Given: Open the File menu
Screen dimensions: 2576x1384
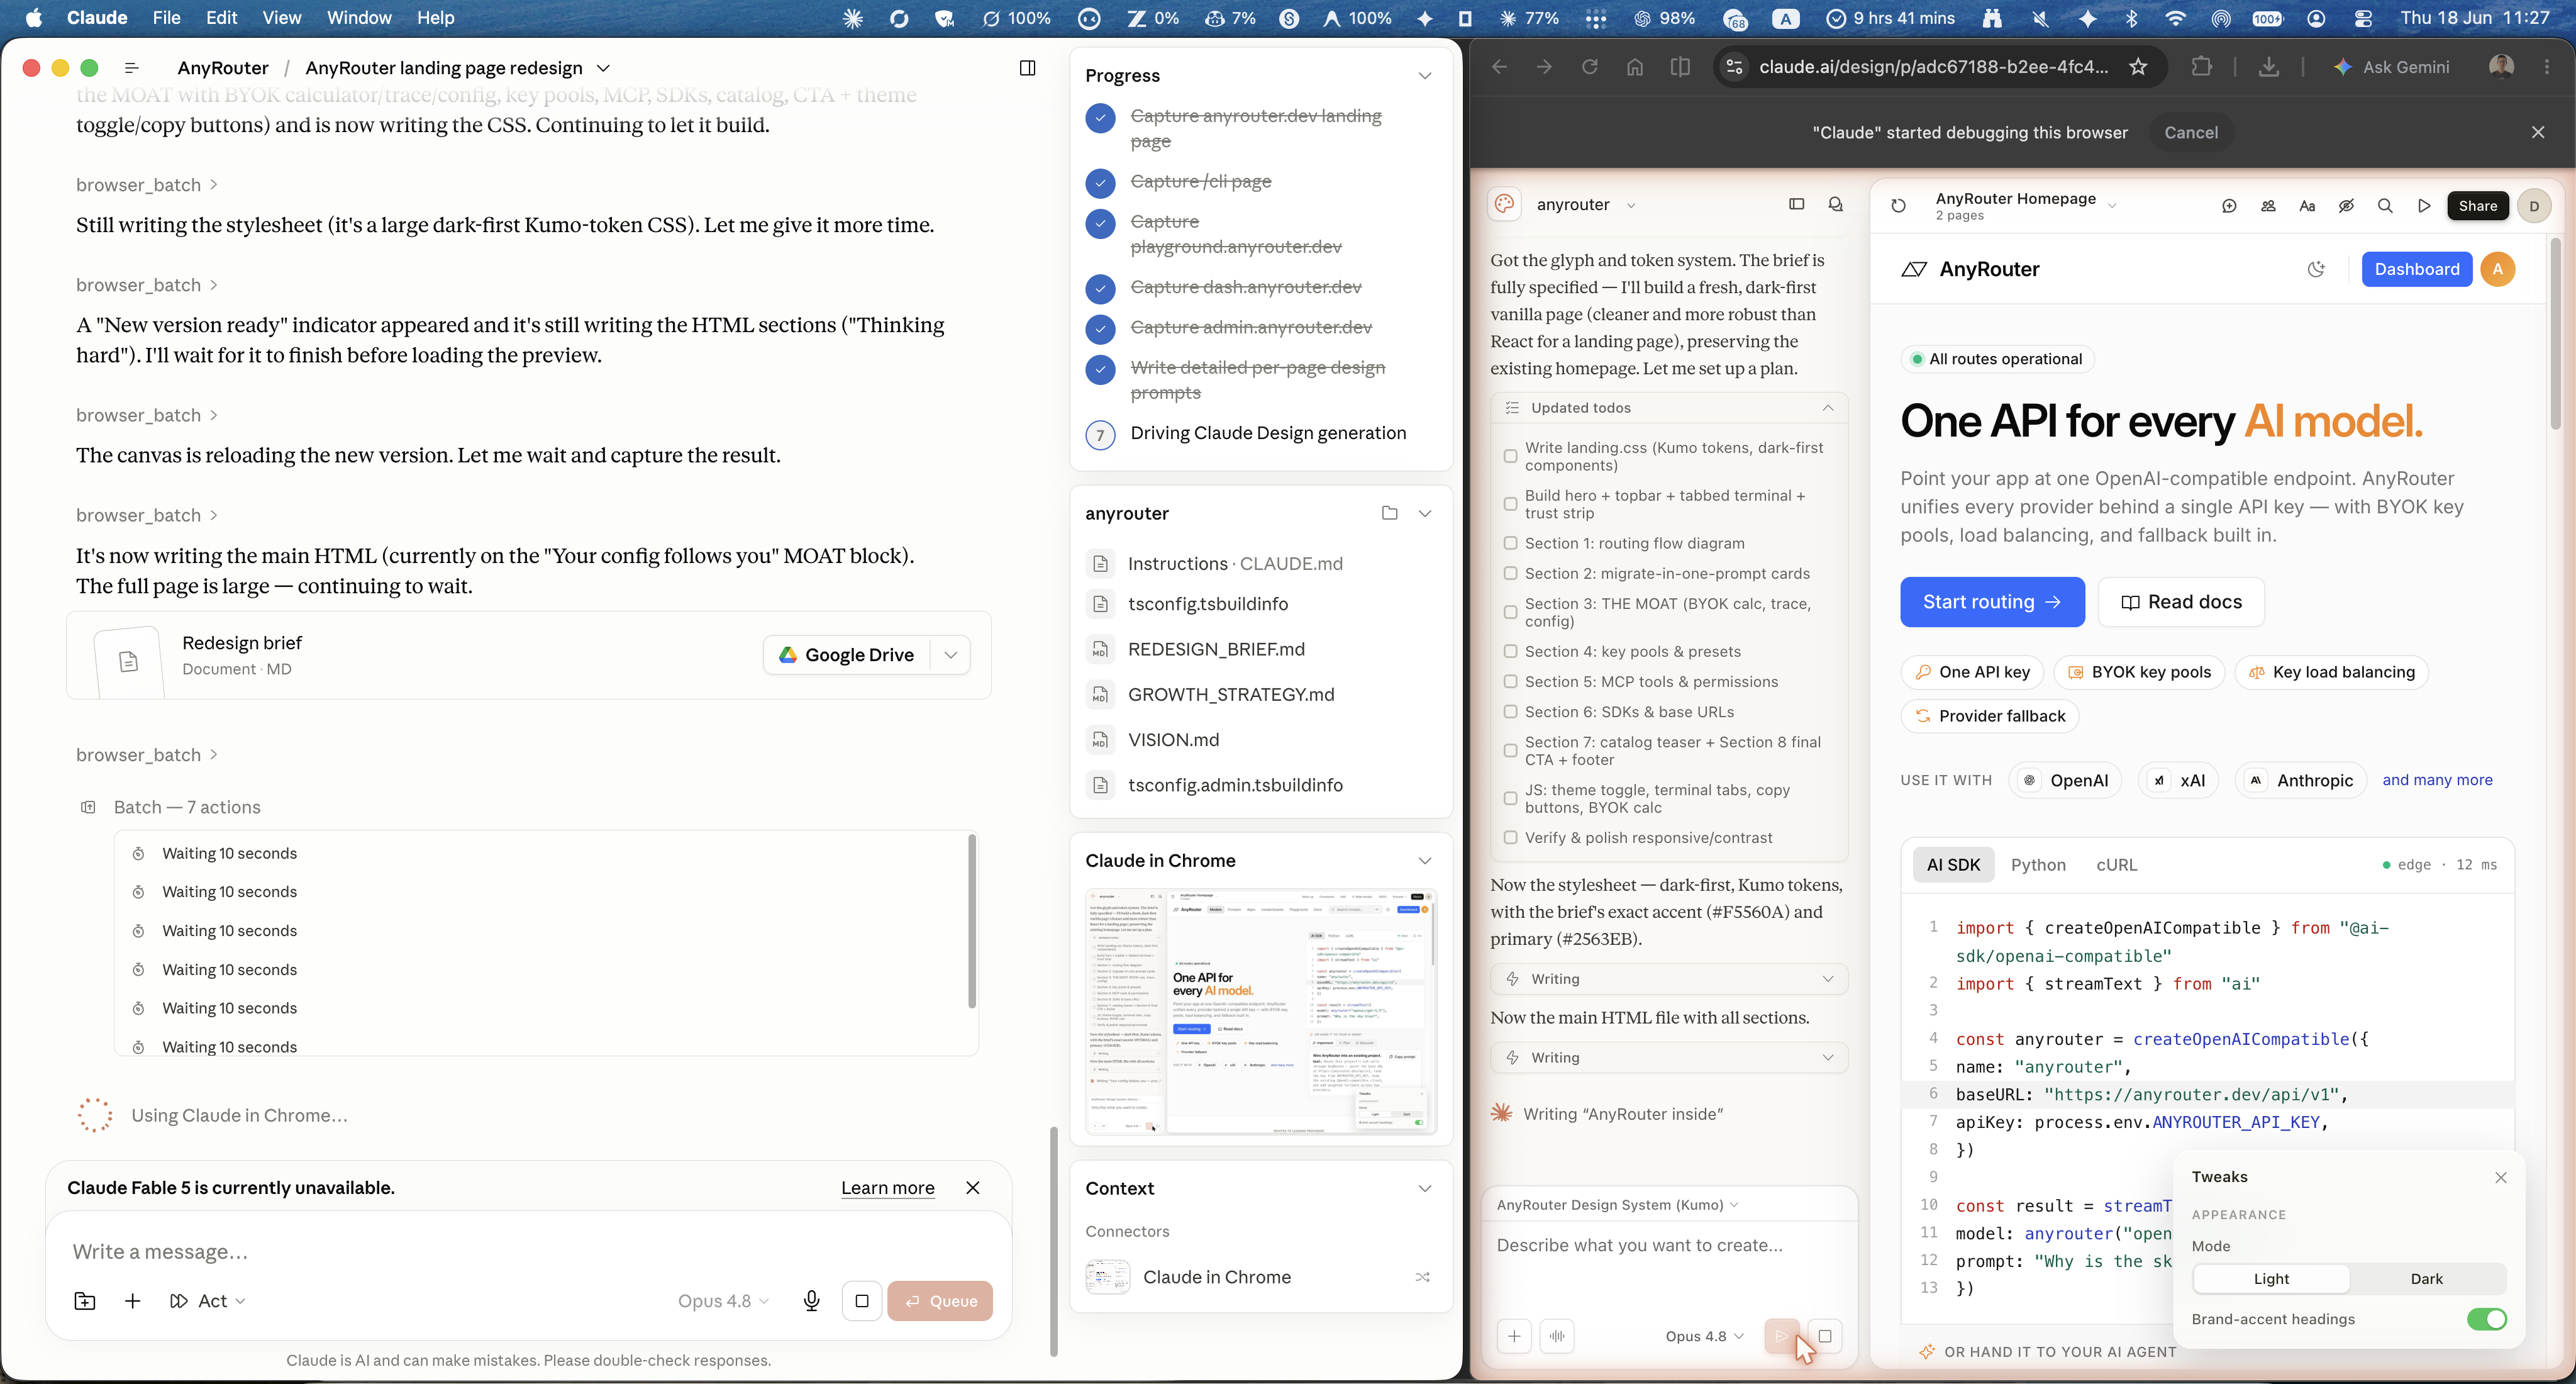Looking at the screenshot, I should (x=166, y=18).
